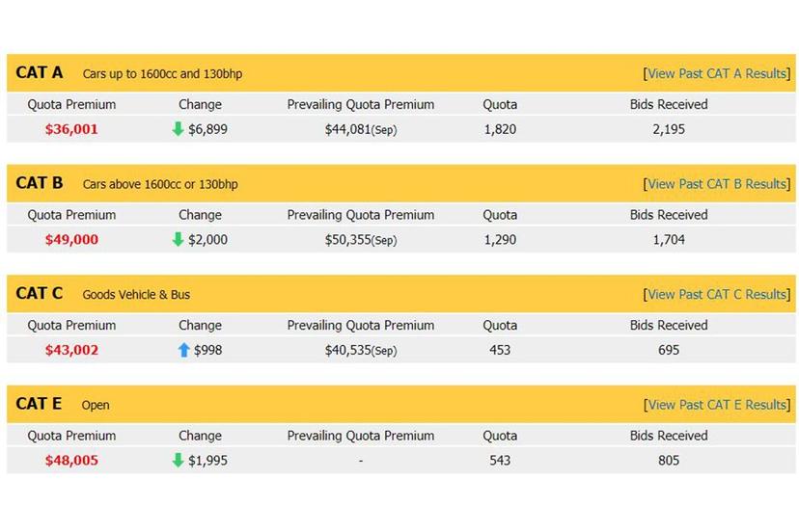Screen dimensions: 799x532
Task: Open View Past CAT E Results link
Action: (717, 405)
